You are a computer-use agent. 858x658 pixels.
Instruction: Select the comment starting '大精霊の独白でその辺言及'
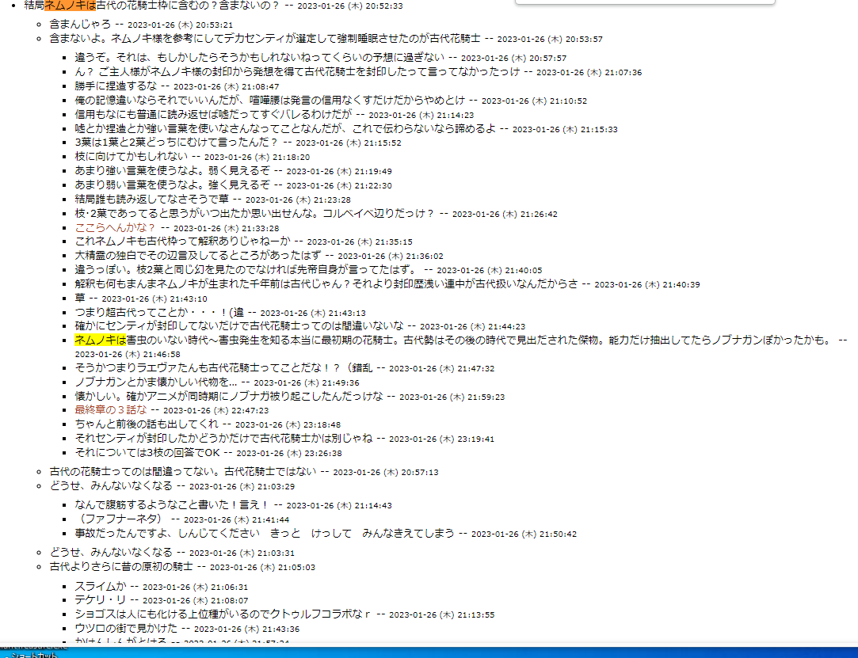[197, 255]
